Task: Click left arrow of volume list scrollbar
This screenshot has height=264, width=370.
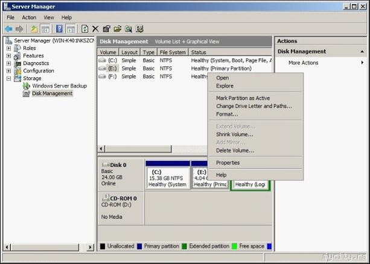Action: point(101,149)
